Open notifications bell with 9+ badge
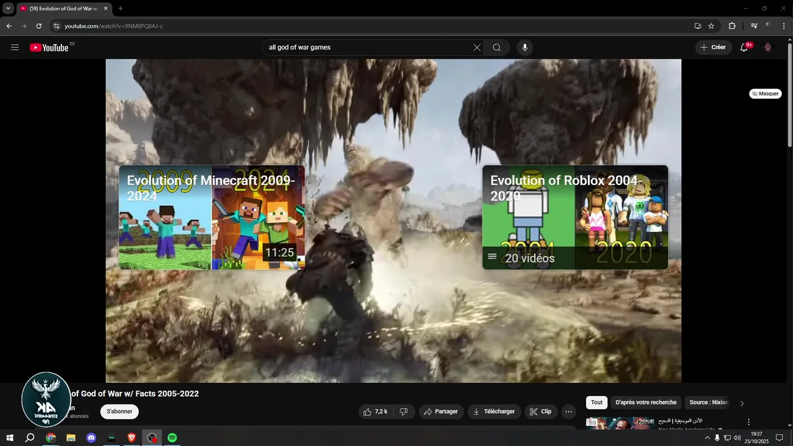 pos(745,48)
